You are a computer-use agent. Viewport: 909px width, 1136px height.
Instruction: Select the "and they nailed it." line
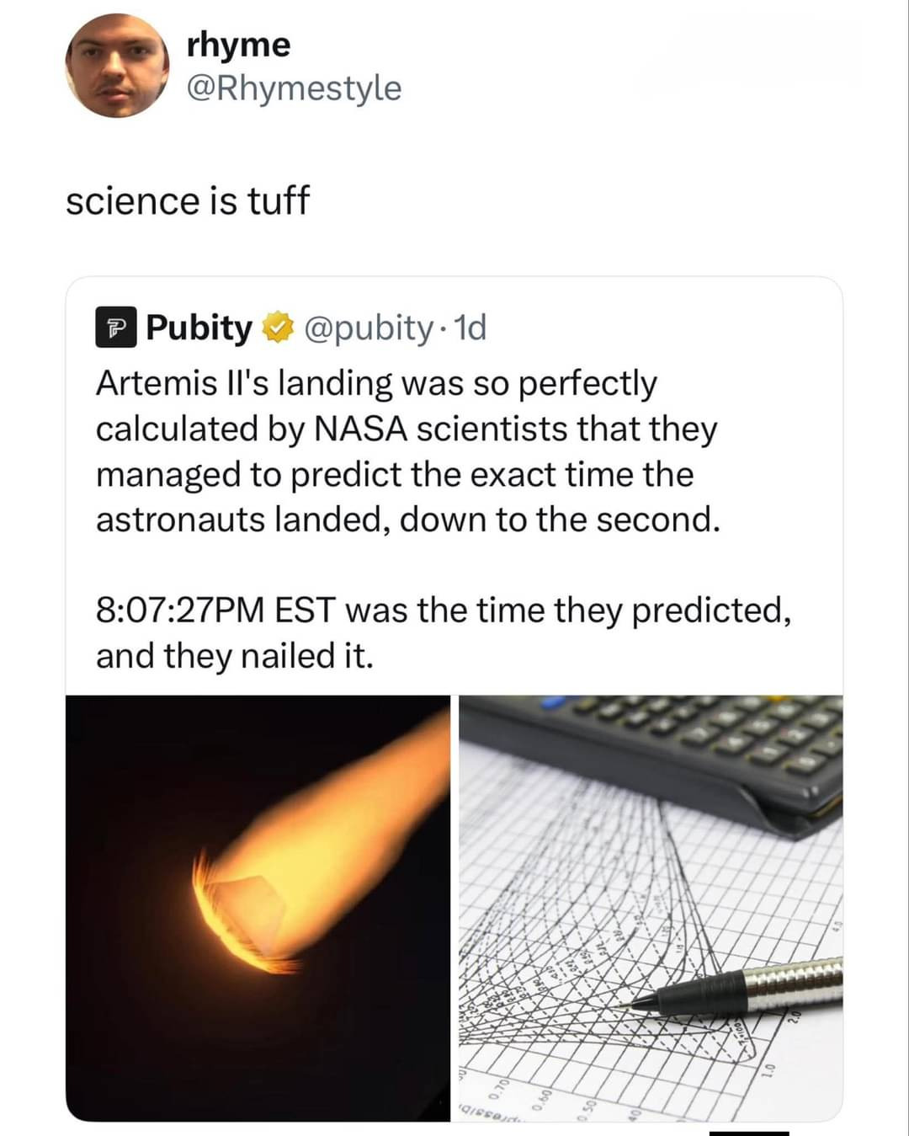click(234, 656)
